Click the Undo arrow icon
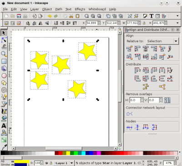Viewport: 182px width, 166px height. 50,16
